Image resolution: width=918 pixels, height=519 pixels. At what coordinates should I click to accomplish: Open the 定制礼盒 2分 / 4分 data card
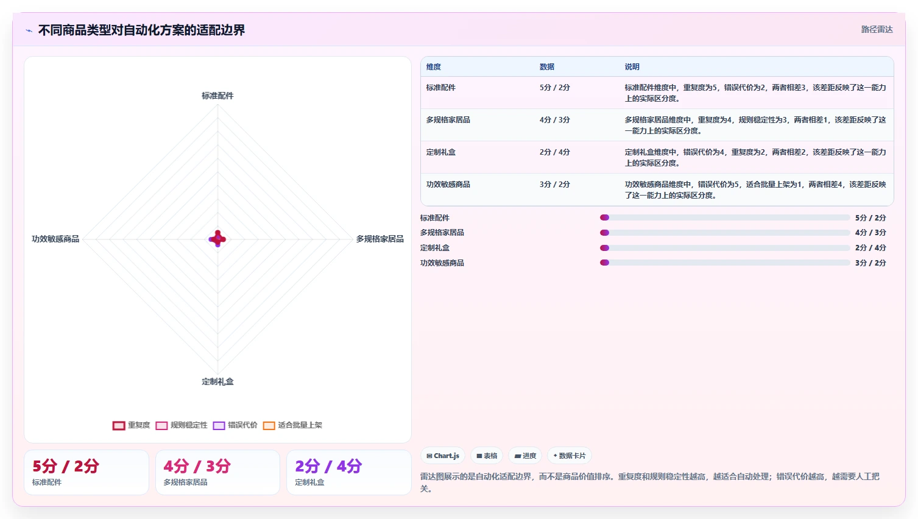tap(349, 472)
